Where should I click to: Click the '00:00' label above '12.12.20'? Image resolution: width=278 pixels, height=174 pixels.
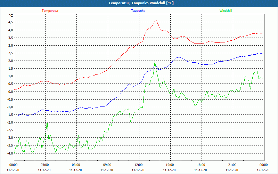tap(264, 165)
